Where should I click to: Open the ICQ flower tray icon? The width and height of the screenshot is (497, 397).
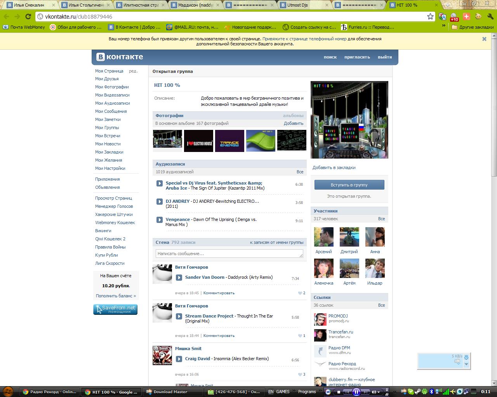424,392
